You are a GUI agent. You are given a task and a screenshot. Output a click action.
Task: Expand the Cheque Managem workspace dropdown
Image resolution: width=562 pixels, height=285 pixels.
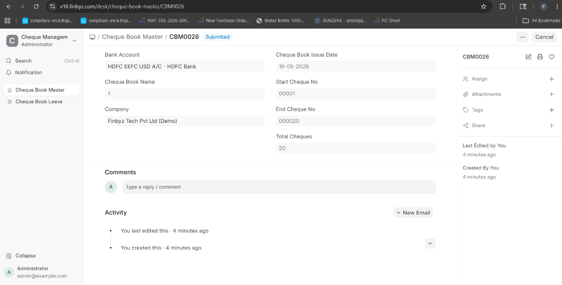click(74, 41)
